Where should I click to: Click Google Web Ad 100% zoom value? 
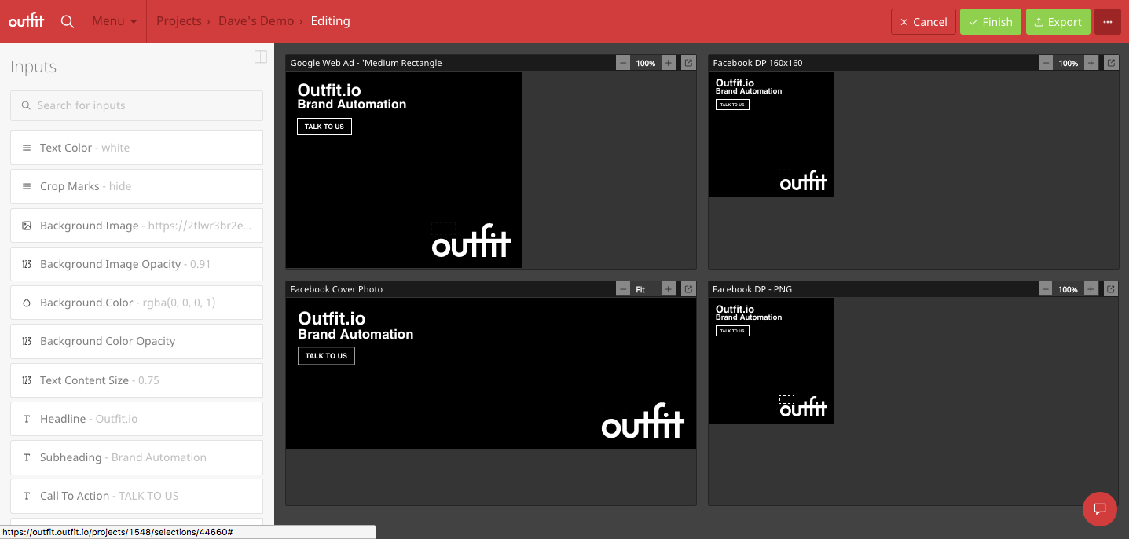pos(646,63)
